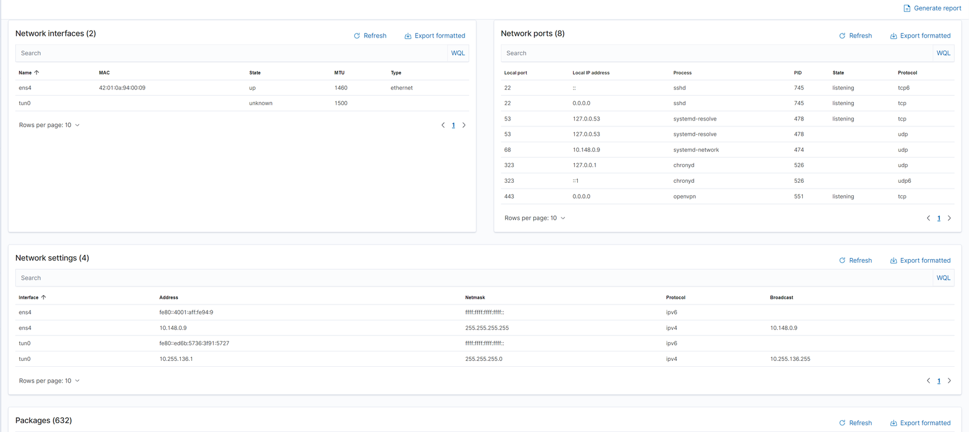Screen dimensions: 969x432
Task: Click Export formatted icon in Network ports panel
Action: pos(893,36)
